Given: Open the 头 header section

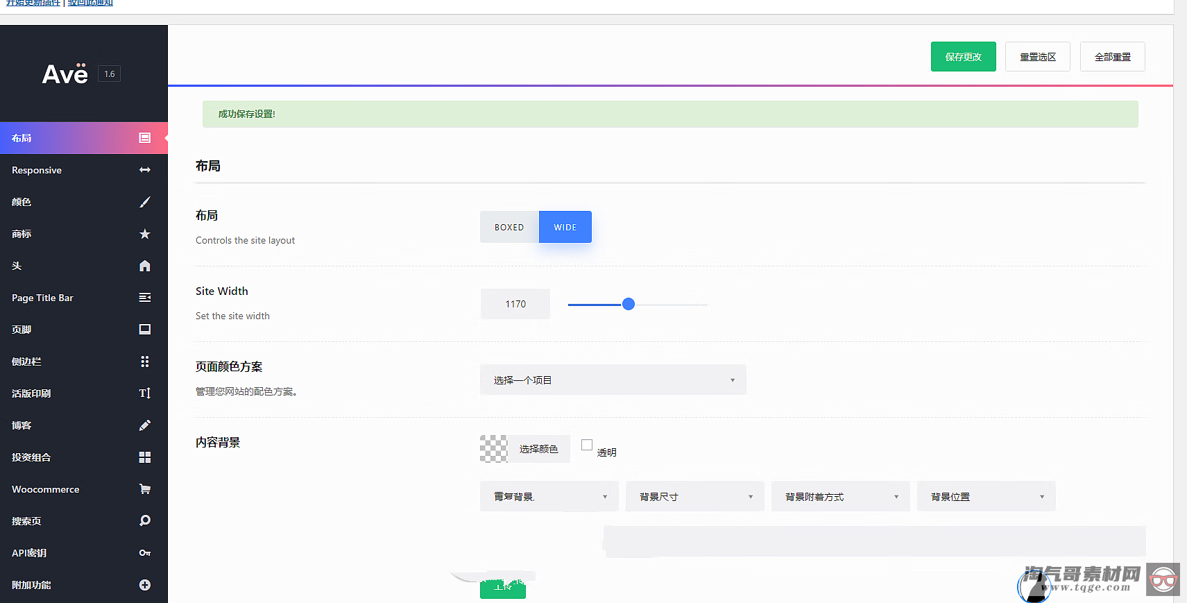Looking at the screenshot, I should pos(84,266).
